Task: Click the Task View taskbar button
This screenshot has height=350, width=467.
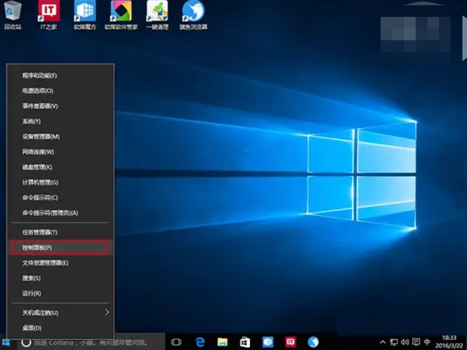Action: (176, 342)
